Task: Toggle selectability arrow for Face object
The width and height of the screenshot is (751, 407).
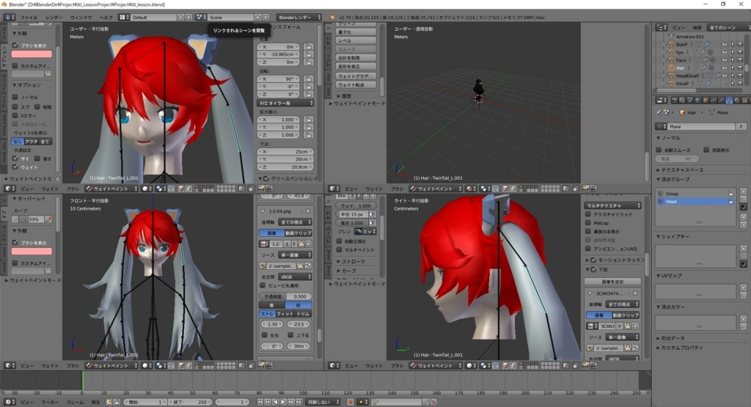Action: coord(733,60)
